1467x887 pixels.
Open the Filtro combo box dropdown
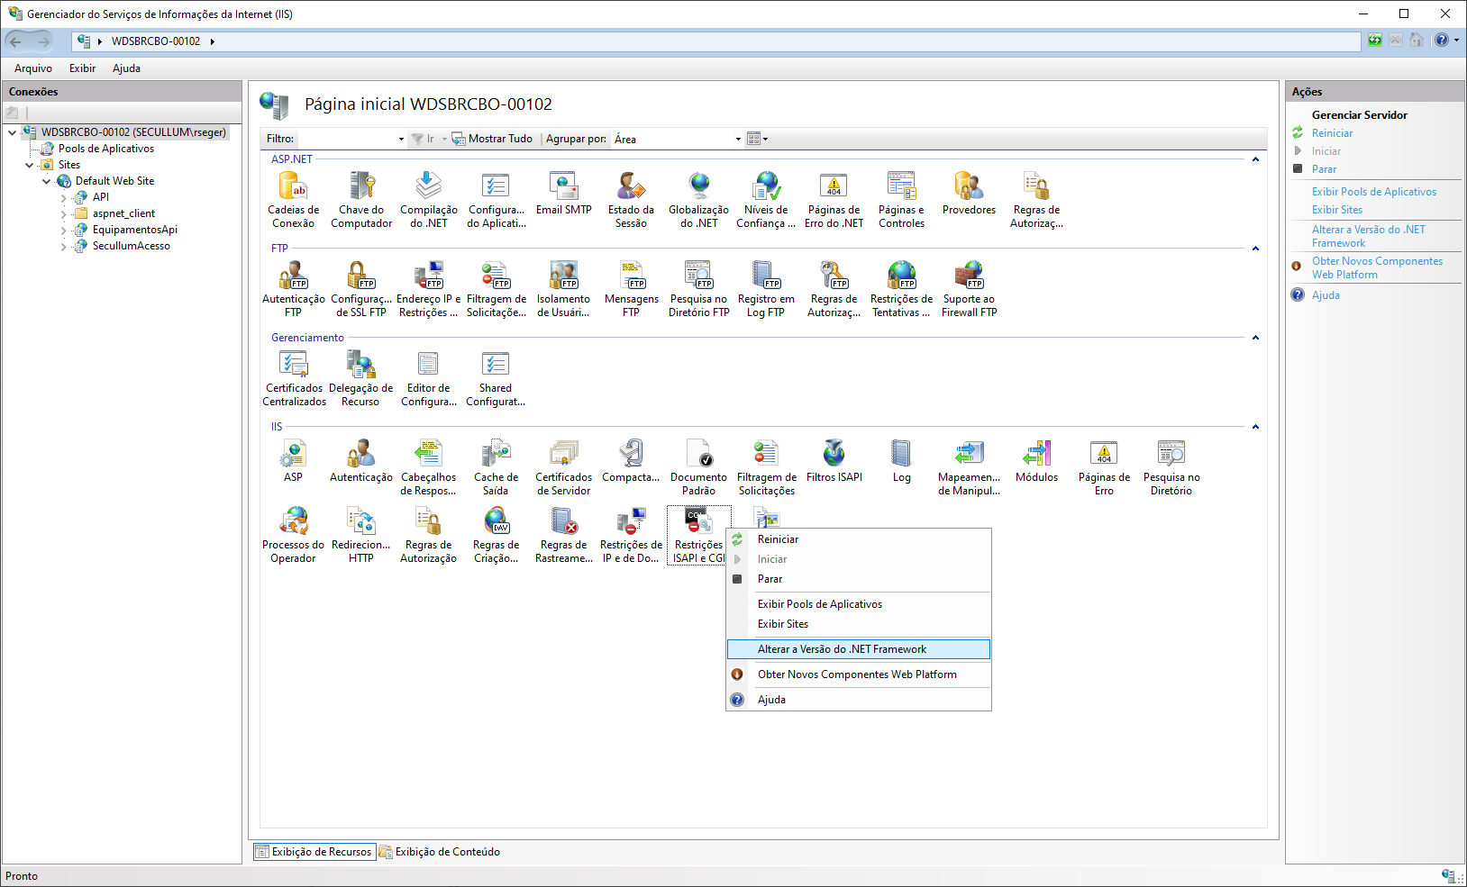click(401, 139)
